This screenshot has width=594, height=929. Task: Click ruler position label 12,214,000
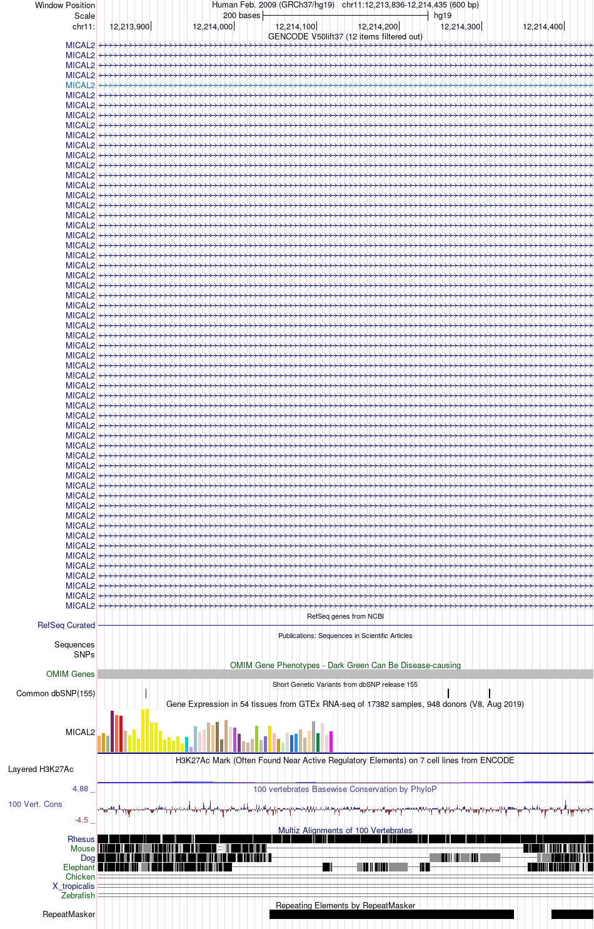(x=213, y=26)
